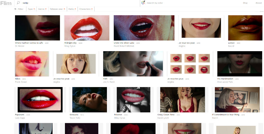This screenshot has height=134, width=264.
Task: Click the 'Paparazzi' title text
Action: (20, 115)
